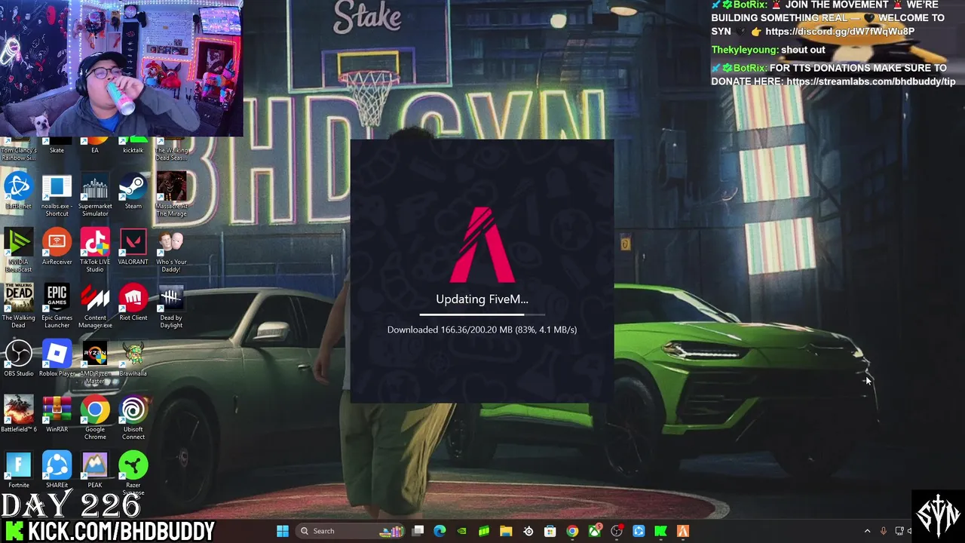
Task: Open the Dead by Daylight shortcut
Action: pyautogui.click(x=171, y=307)
